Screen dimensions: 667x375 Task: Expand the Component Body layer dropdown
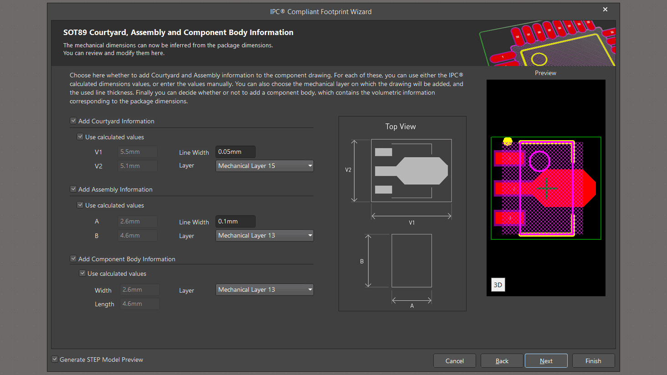coord(264,290)
